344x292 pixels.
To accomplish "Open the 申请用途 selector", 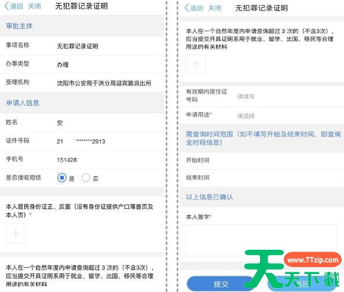I will [262, 115].
